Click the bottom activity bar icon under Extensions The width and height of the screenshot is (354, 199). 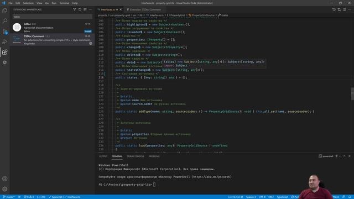point(5,62)
